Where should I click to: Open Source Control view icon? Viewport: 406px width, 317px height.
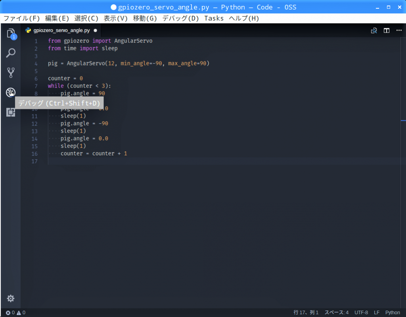point(11,73)
